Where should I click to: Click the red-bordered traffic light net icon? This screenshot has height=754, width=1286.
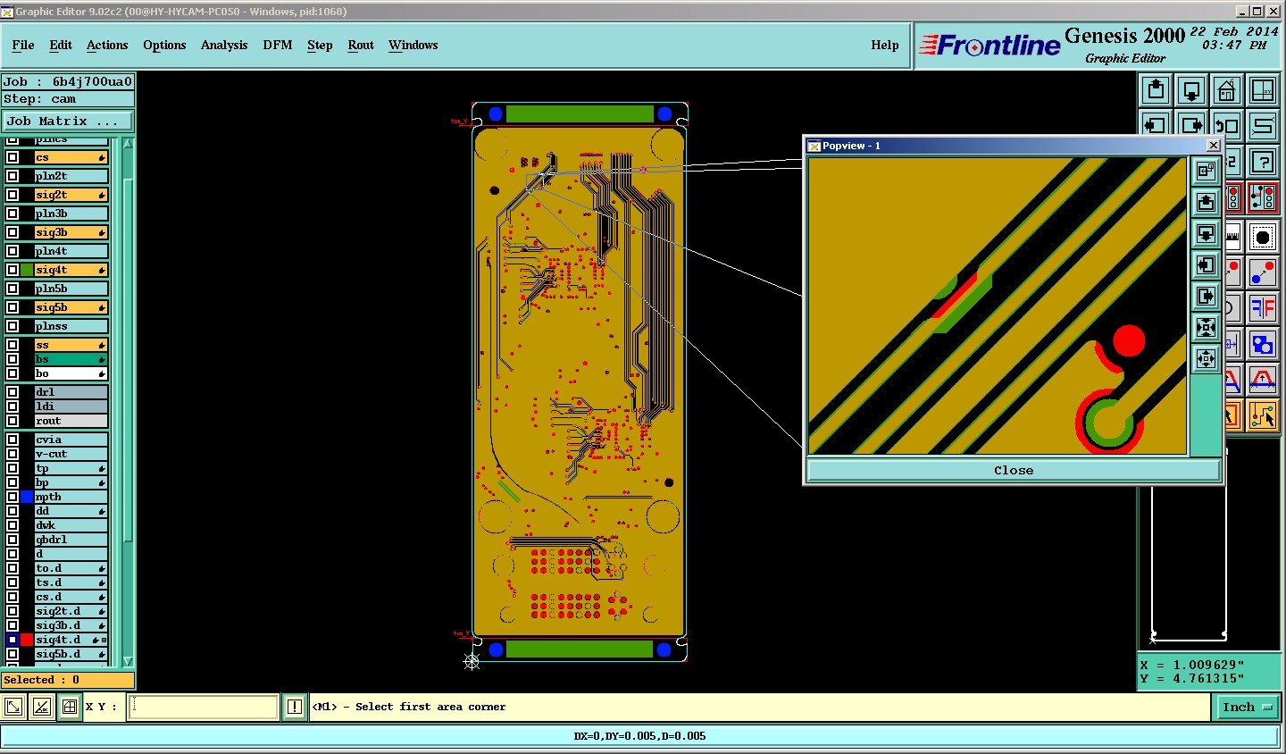click(1263, 197)
